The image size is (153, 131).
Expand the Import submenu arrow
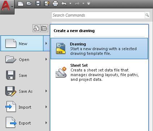[46, 107]
